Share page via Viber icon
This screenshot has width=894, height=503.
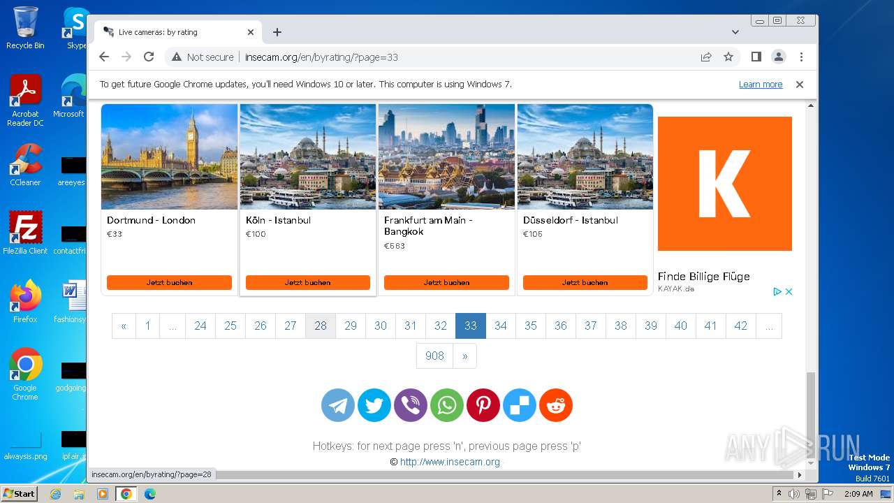tap(411, 405)
